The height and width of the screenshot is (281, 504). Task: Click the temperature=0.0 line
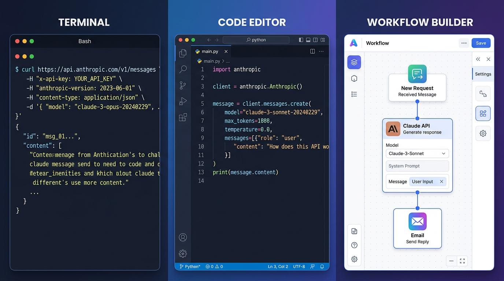[x=248, y=130]
